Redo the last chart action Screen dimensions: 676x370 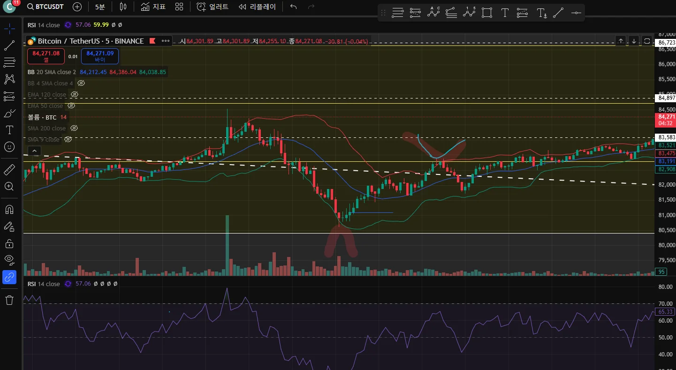click(x=311, y=7)
